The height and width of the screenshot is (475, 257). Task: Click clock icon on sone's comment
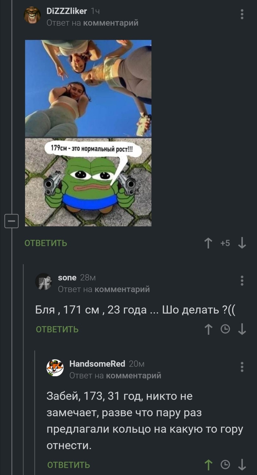point(225,329)
